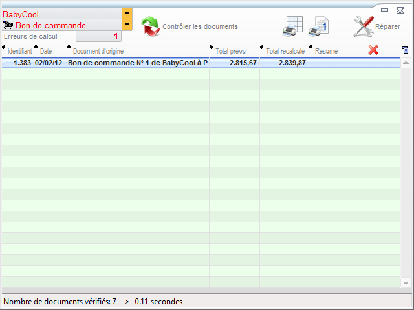Screen dimensions: 414x310
Task: Click the print table grid icon
Action: click(293, 25)
